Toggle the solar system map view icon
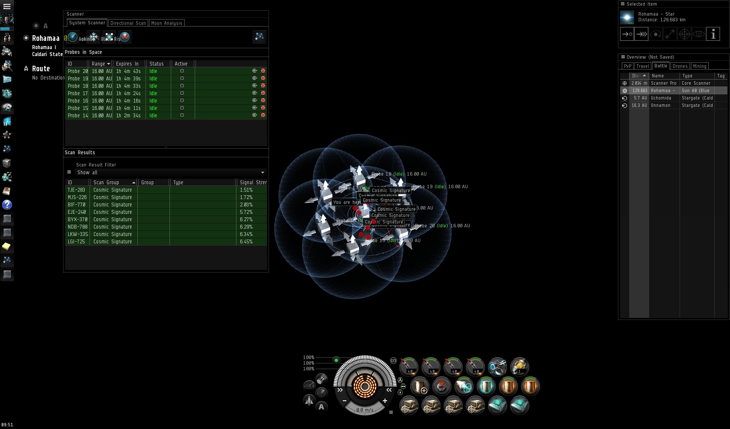The height and width of the screenshot is (429, 730). pyautogui.click(x=259, y=37)
